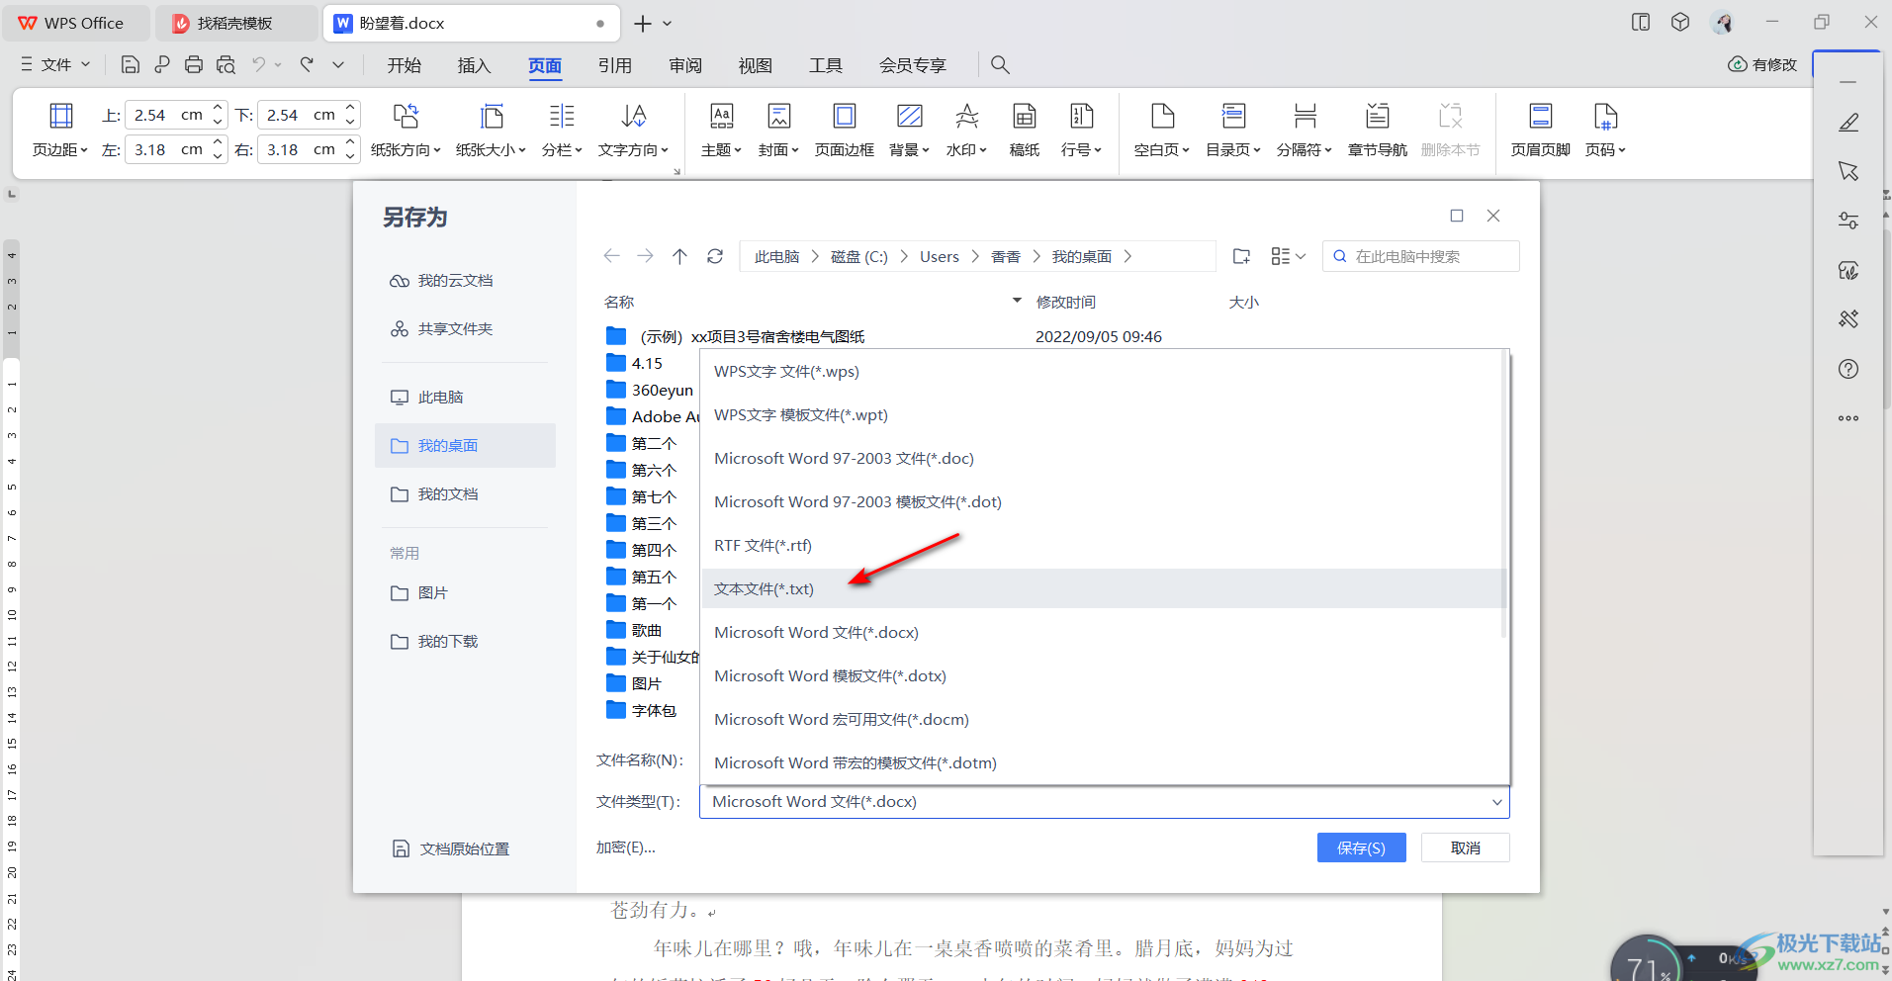Open the new tab dropdown arrow
1892x981 pixels.
pyautogui.click(x=668, y=23)
